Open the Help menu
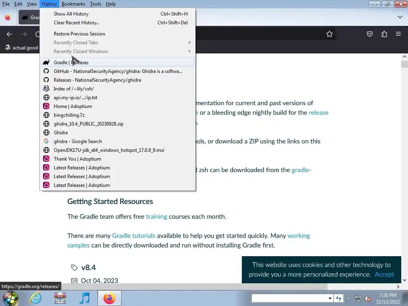The image size is (408, 306). pos(111,4)
